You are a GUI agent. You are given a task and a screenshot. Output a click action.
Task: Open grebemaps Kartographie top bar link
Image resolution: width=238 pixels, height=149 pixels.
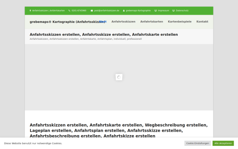click(138, 11)
